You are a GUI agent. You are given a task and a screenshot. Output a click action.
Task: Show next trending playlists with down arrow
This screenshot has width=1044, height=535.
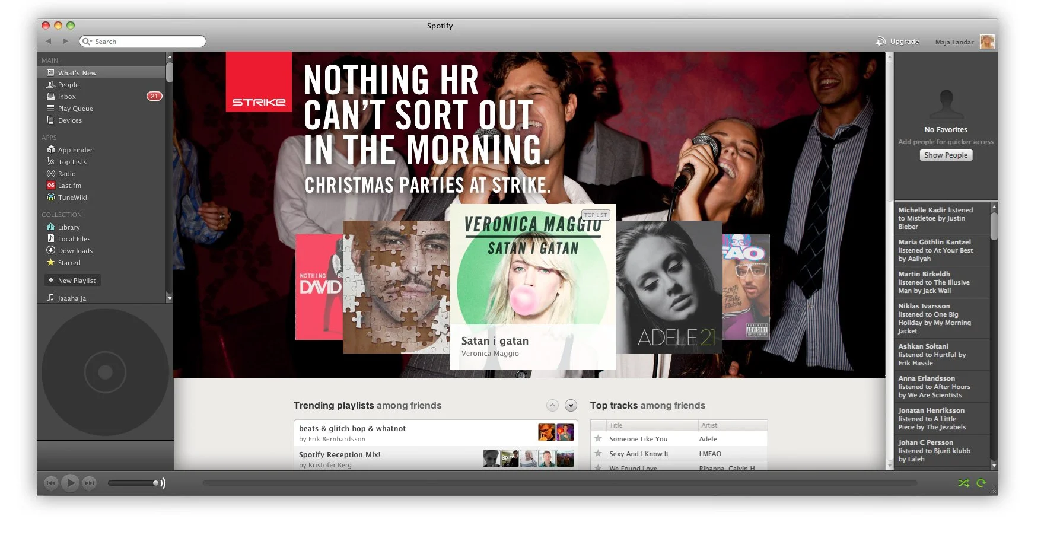coord(571,405)
